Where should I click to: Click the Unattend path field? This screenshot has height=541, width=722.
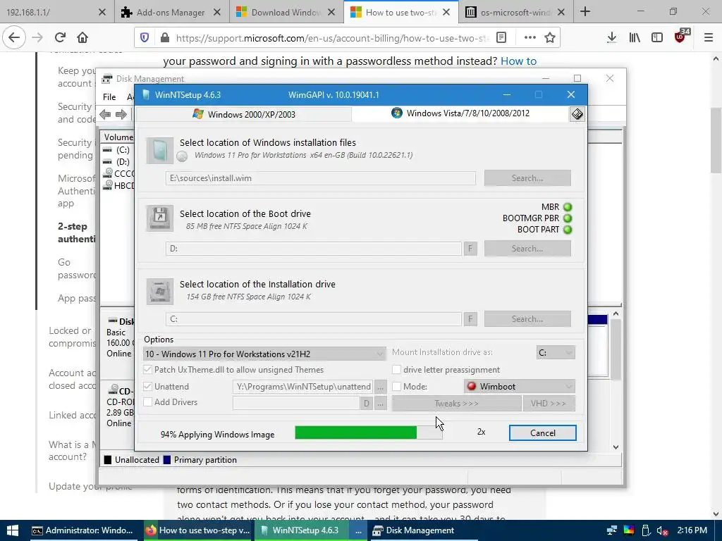click(303, 387)
